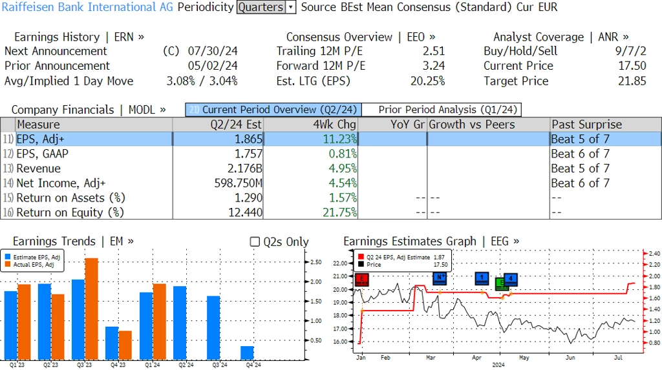
Task: Open the Periodicity Quarters dropdown arrow
Action: [x=290, y=7]
